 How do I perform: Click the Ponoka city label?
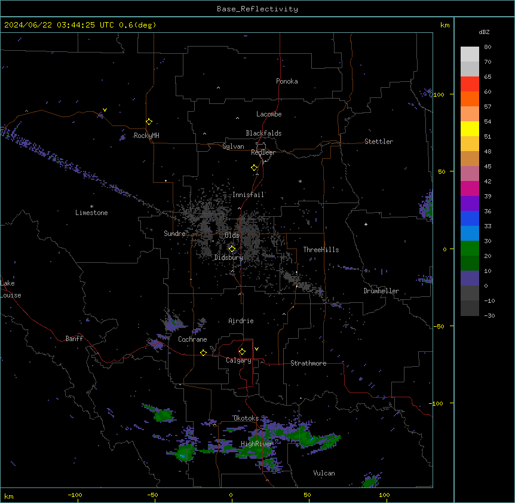[x=287, y=81]
